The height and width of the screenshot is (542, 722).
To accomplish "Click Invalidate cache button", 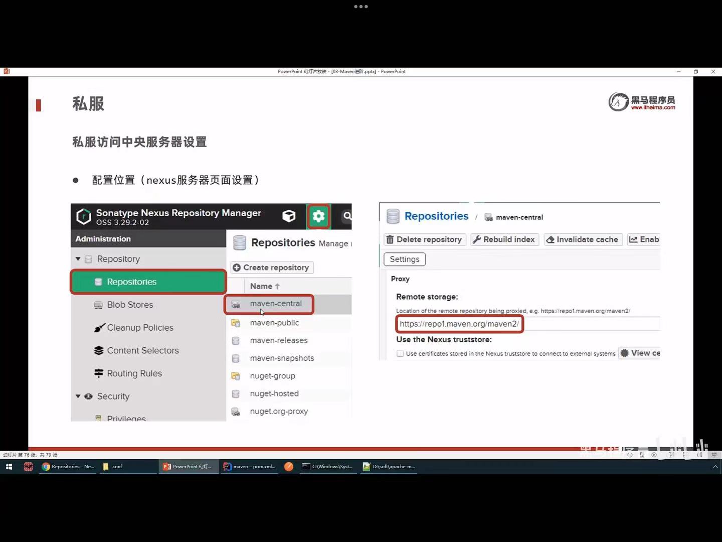I will pyautogui.click(x=583, y=239).
